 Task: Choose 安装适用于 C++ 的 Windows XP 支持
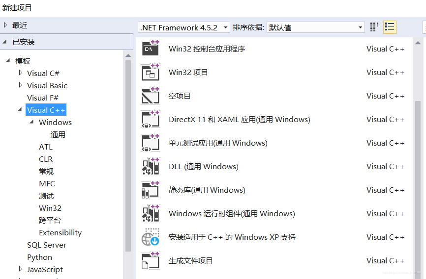[x=232, y=237]
